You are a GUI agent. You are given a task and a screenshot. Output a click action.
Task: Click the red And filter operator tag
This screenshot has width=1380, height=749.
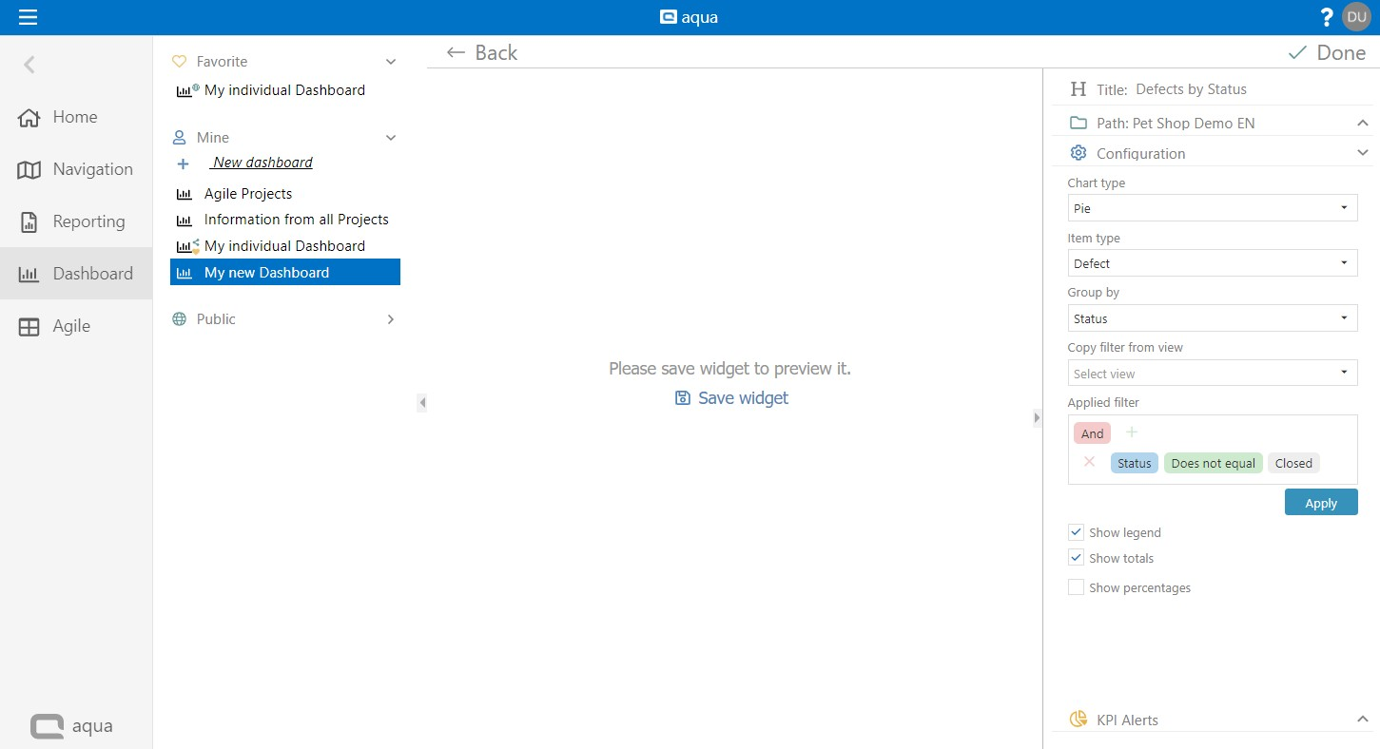tap(1092, 433)
